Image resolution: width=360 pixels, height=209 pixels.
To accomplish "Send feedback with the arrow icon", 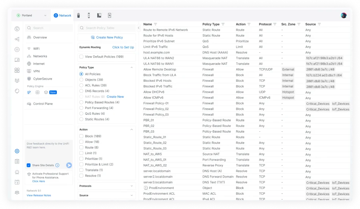I will click(69, 165).
